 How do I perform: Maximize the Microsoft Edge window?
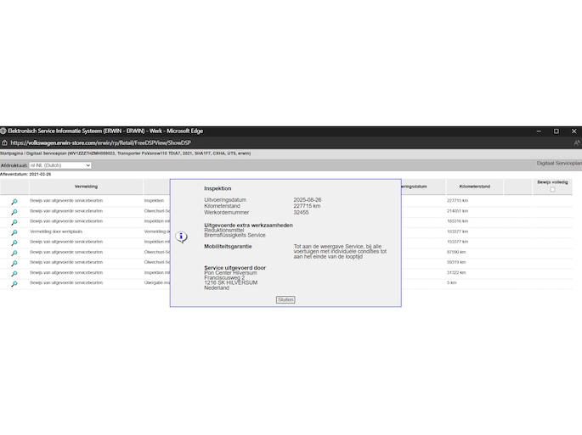(x=556, y=131)
